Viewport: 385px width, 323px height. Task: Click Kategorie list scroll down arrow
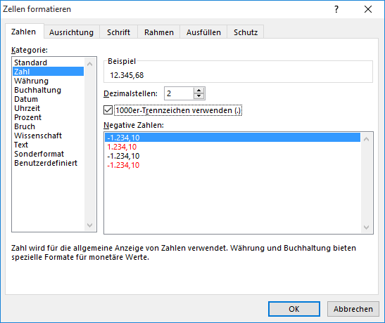90,225
